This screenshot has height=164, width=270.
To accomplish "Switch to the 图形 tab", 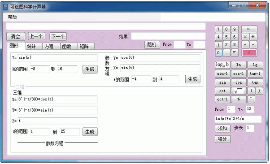I will (16, 46).
